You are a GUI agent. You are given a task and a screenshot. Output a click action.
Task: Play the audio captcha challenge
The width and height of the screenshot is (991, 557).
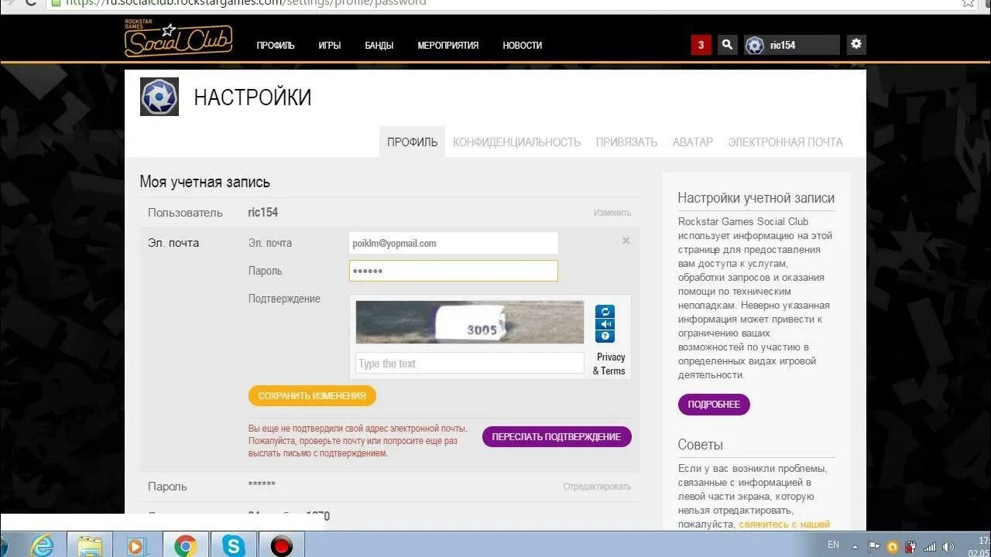click(605, 323)
